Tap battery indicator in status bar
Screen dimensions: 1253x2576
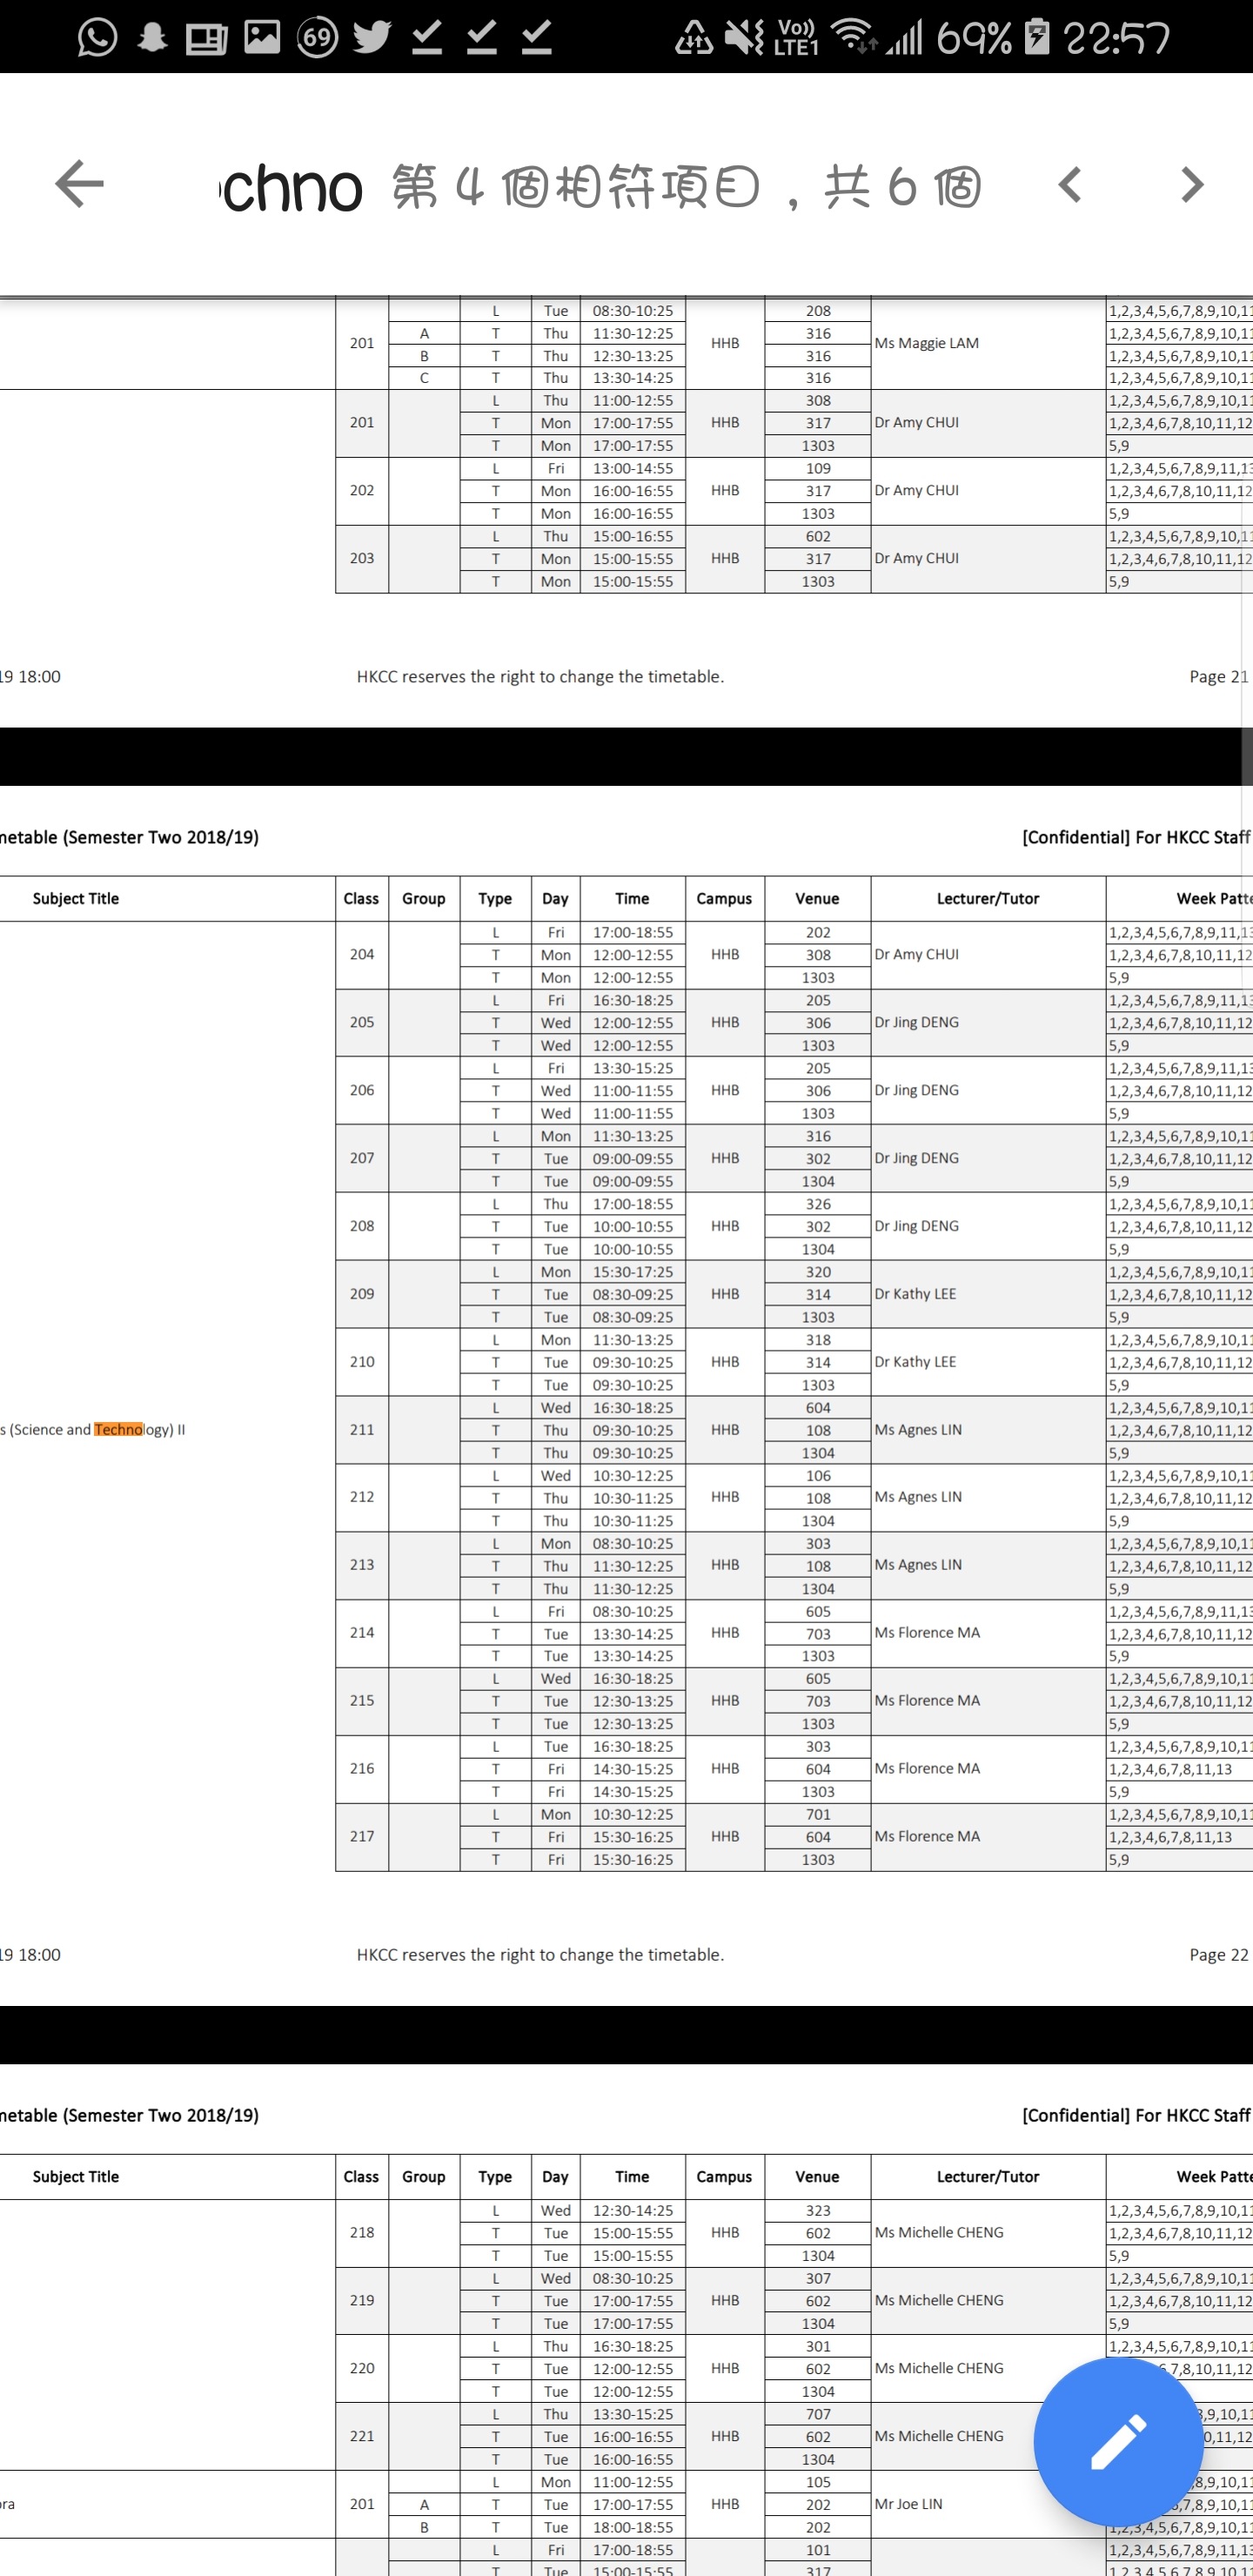pos(1037,38)
